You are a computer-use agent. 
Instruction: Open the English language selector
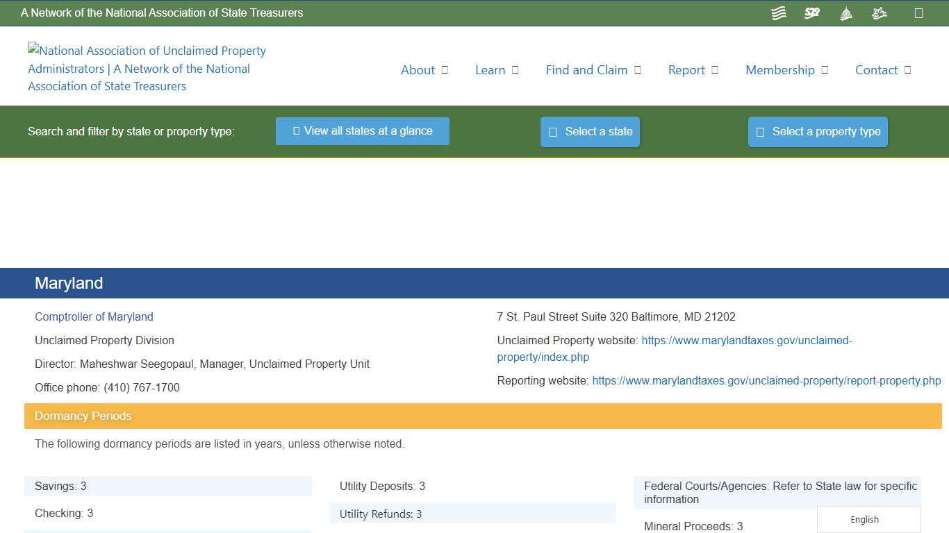(864, 519)
